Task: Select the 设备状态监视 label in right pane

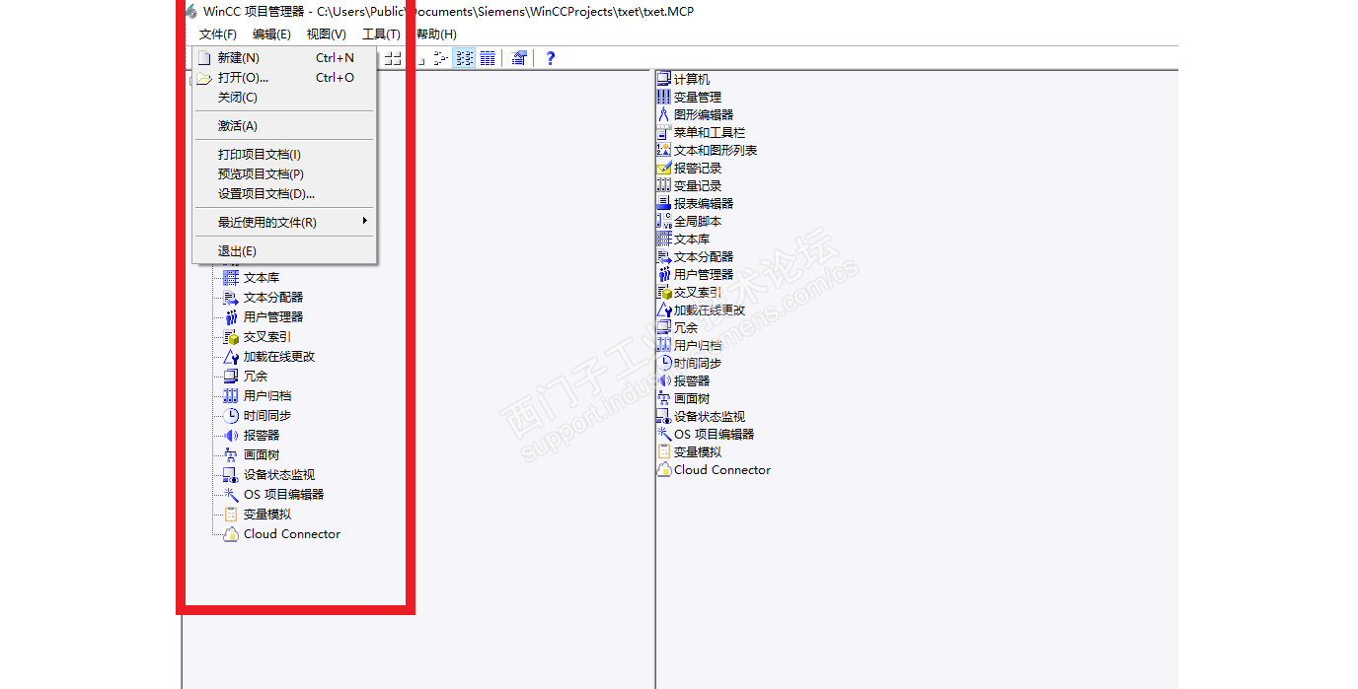Action: click(710, 417)
